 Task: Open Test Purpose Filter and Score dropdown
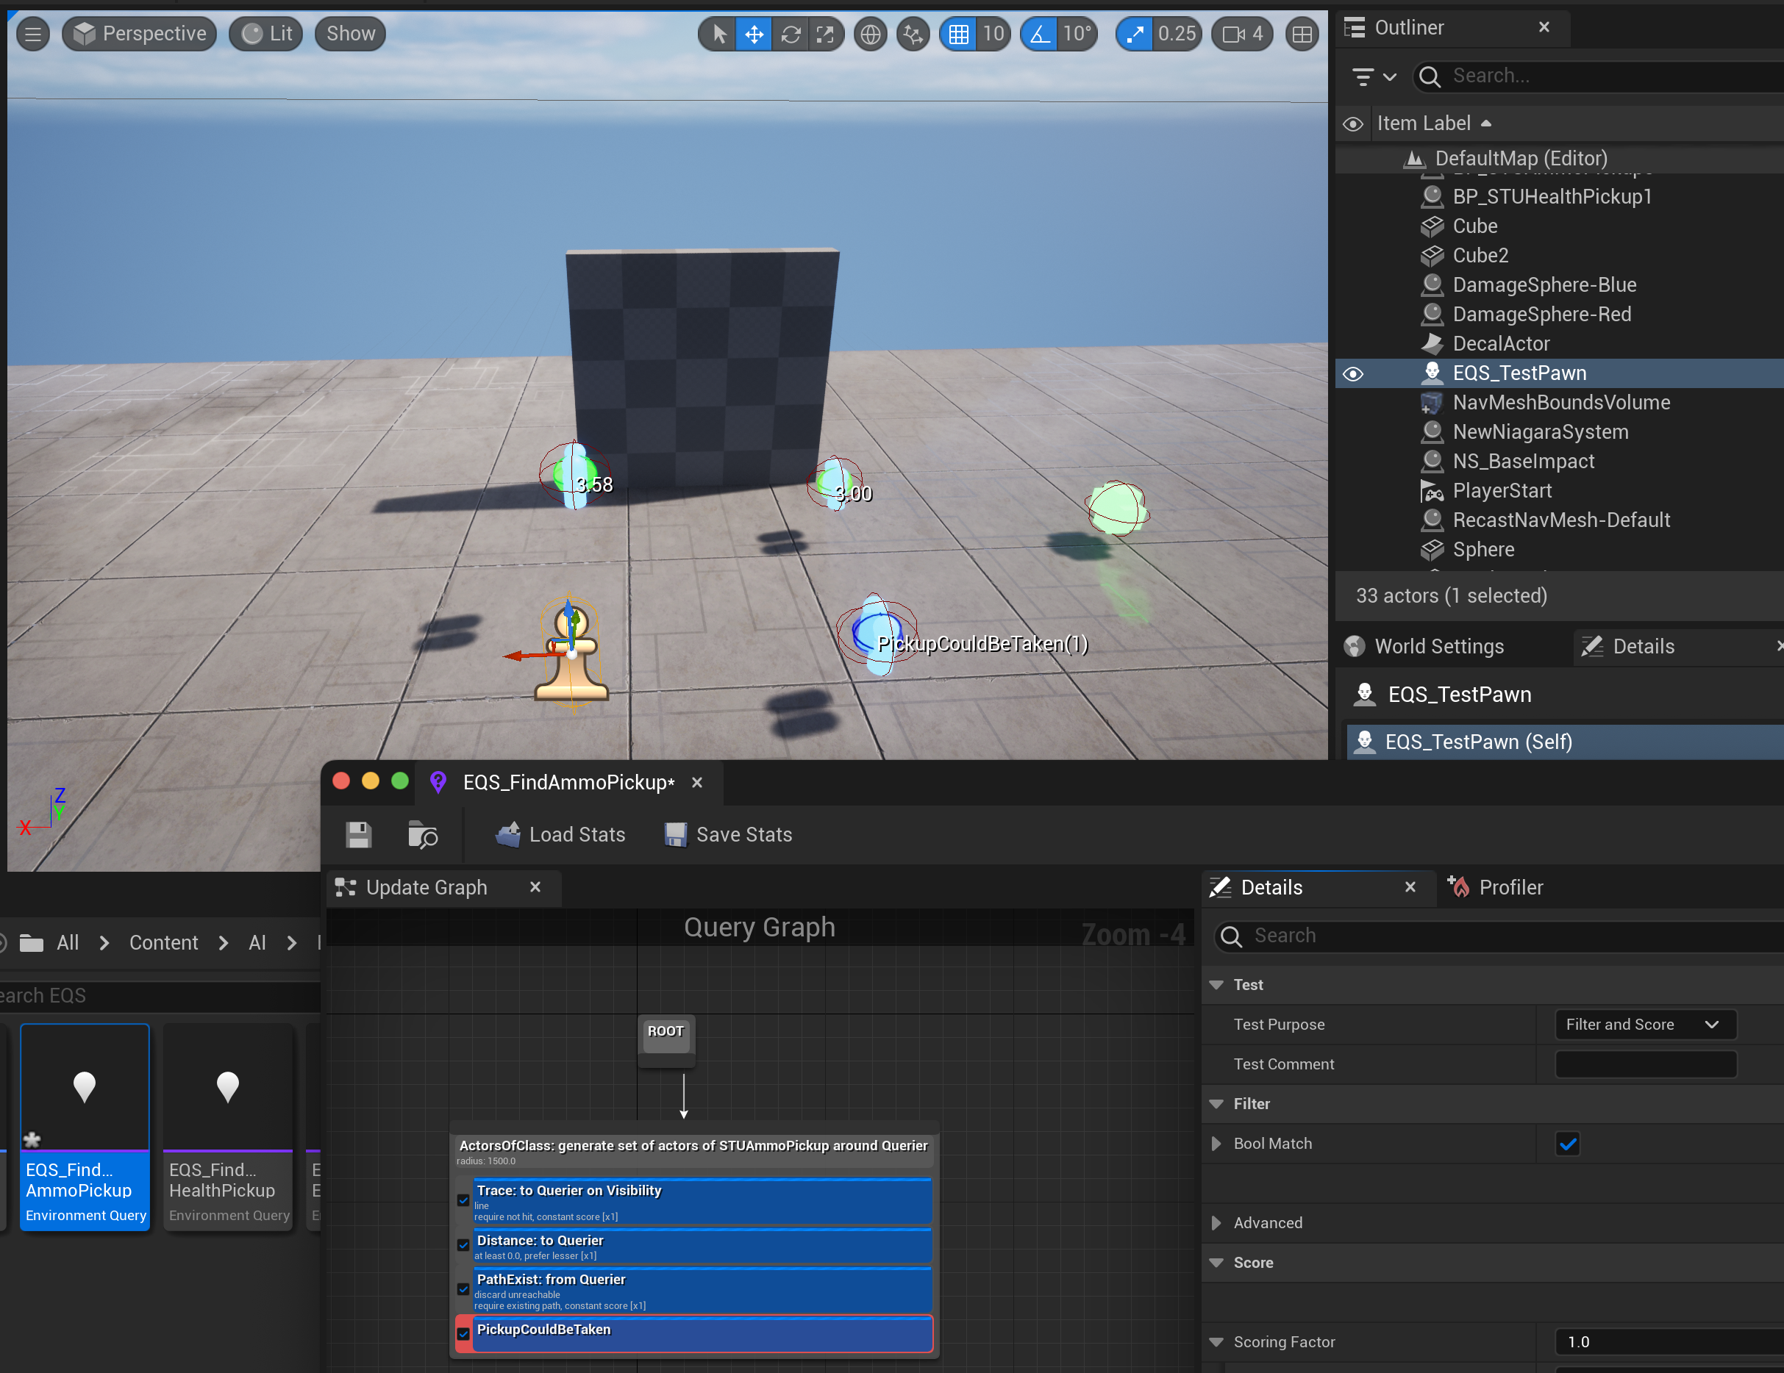(1645, 1025)
